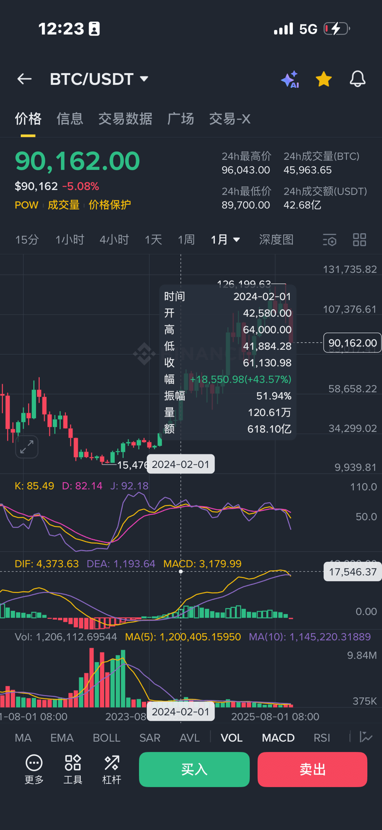Click the DIF: 4,373.63 reading
The width and height of the screenshot is (382, 830).
tap(47, 564)
